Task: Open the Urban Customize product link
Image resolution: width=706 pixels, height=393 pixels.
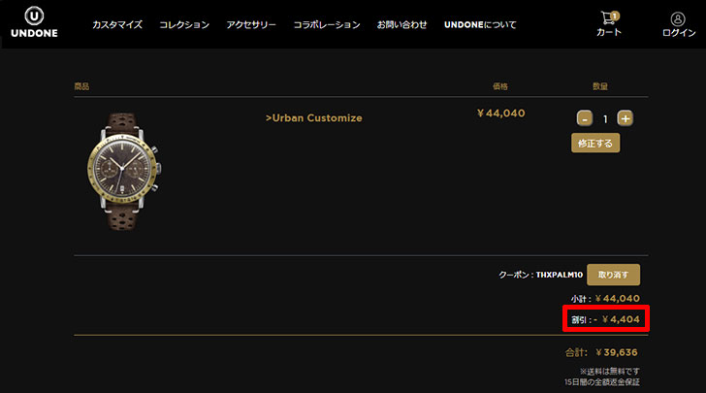Action: (313, 117)
